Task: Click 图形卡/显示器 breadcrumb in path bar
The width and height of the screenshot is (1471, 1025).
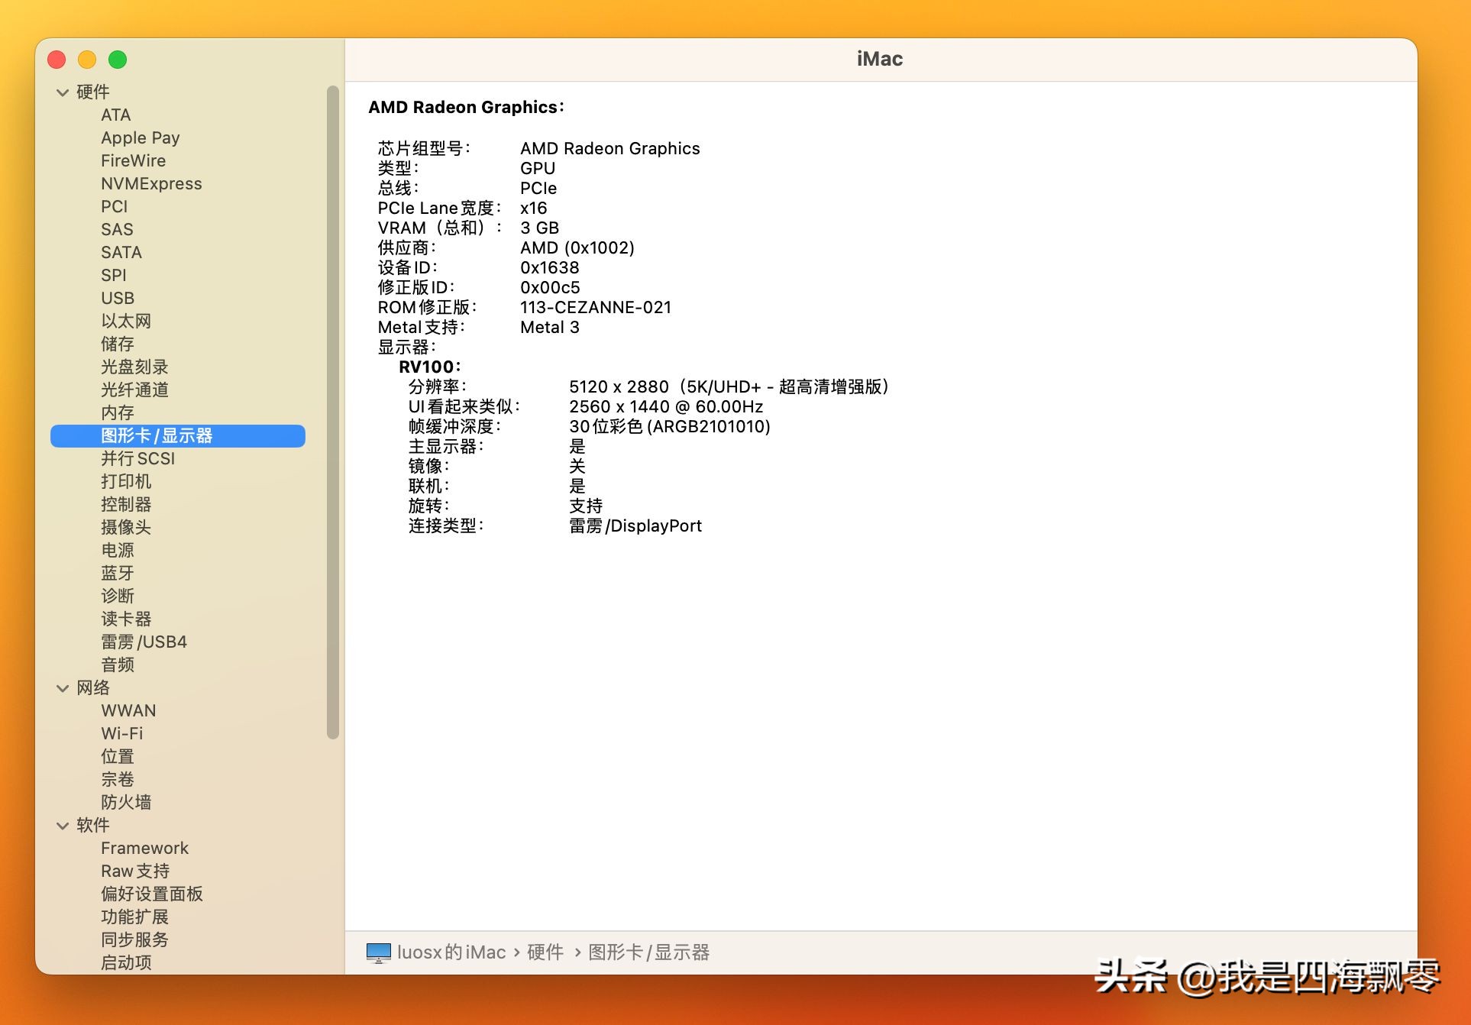Action: pos(648,952)
